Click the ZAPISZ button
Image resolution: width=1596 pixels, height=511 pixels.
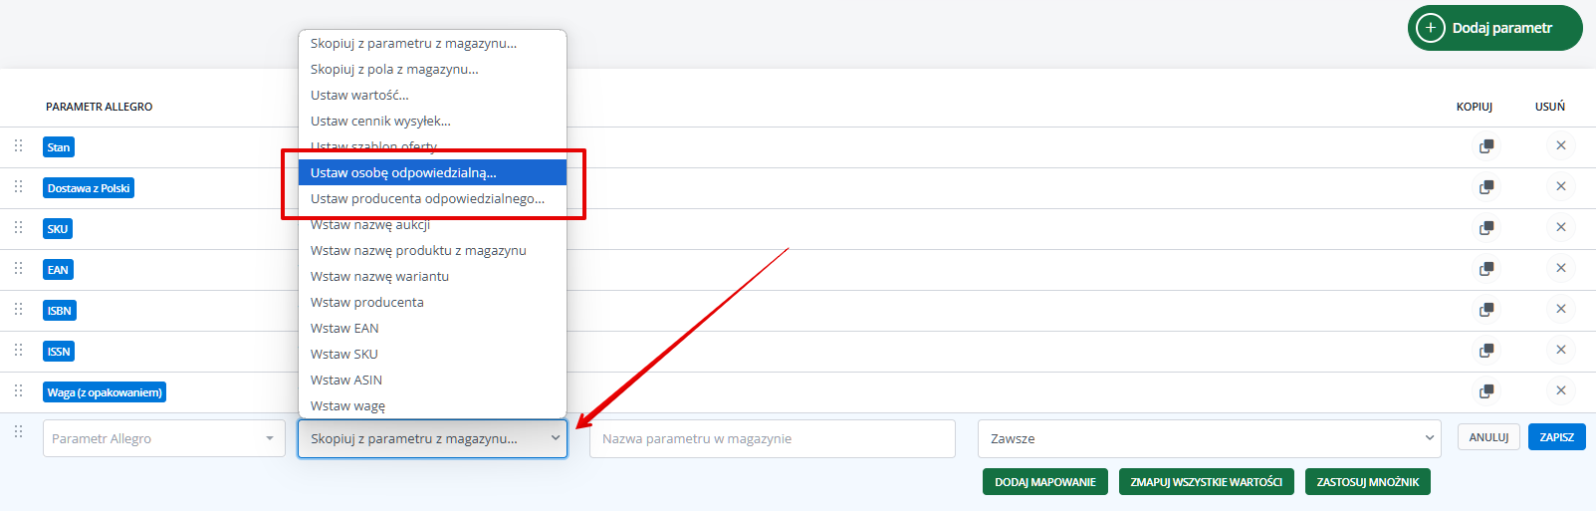[1557, 437]
